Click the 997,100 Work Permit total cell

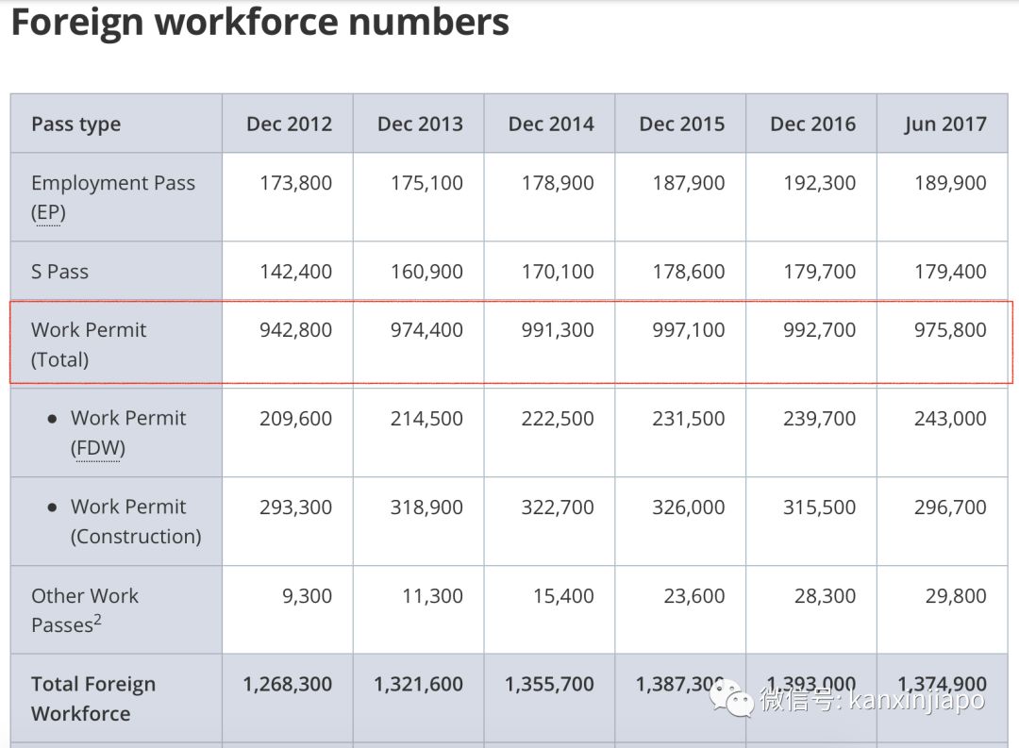tap(688, 330)
